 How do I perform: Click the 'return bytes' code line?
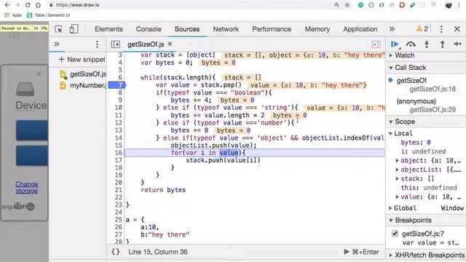tap(163, 190)
